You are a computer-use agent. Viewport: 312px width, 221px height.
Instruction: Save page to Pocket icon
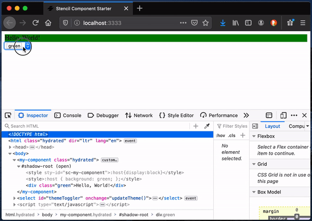(194, 23)
